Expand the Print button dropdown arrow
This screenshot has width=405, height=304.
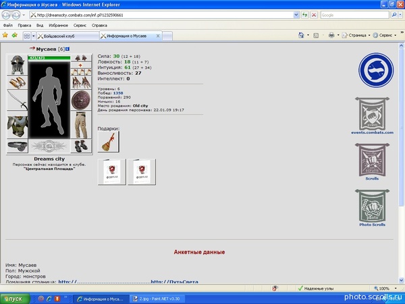click(x=338, y=35)
